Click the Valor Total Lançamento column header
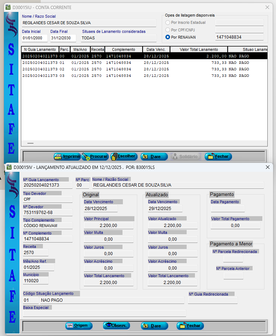276x336 pixels. point(199,49)
